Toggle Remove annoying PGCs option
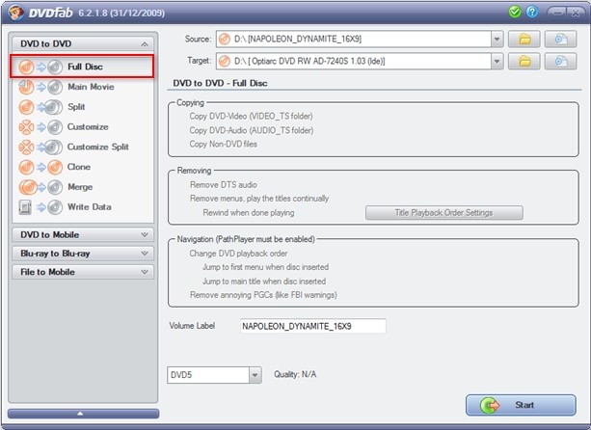Image resolution: width=591 pixels, height=430 pixels. click(x=263, y=295)
